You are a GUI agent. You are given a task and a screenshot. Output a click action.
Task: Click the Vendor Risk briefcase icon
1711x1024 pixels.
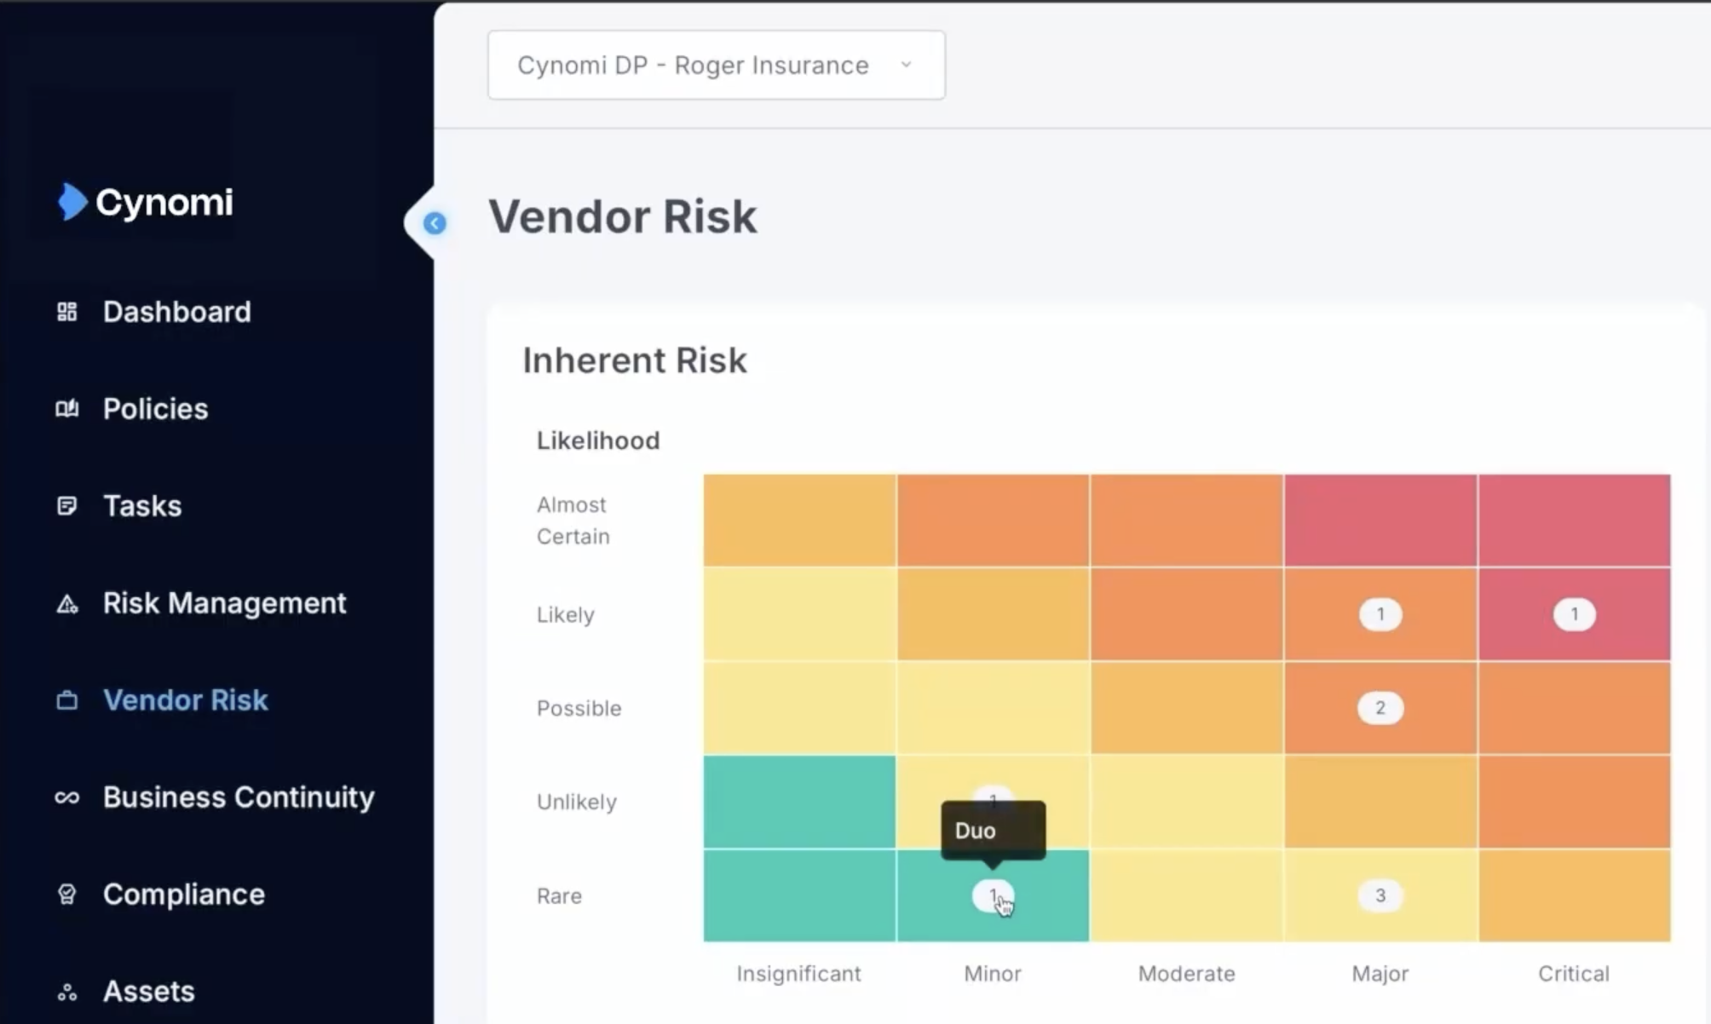click(66, 700)
